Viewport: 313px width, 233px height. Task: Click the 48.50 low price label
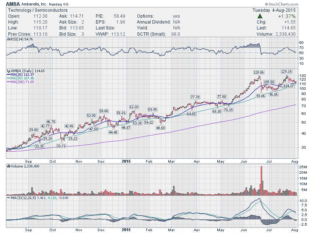161,128
